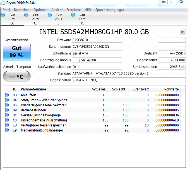Click the Rohwerte column header
This screenshot has width=190, height=170.
pyautogui.click(x=165, y=89)
